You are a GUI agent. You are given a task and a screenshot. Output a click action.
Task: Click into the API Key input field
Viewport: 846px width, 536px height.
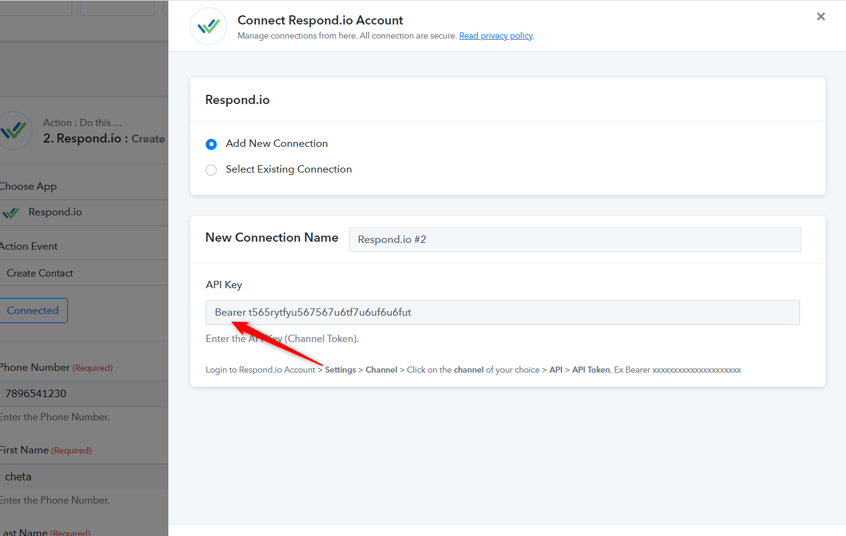point(503,312)
